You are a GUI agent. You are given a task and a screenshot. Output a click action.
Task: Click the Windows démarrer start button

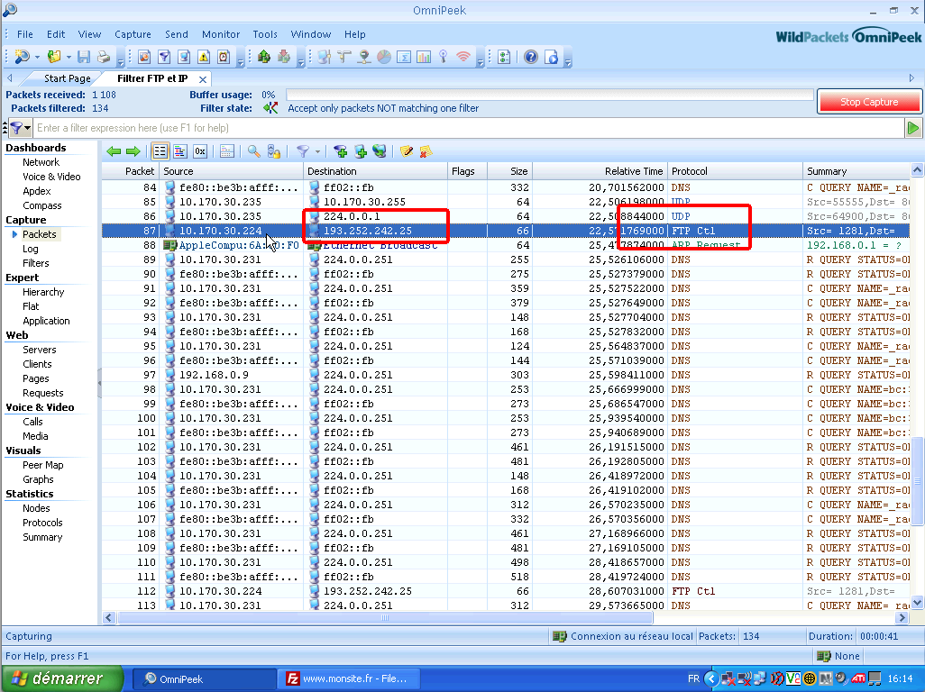tap(62, 678)
